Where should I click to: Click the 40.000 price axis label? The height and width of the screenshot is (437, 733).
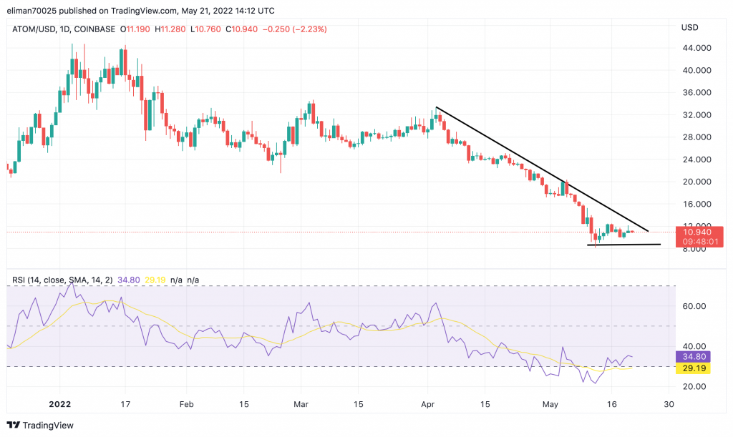(697, 71)
